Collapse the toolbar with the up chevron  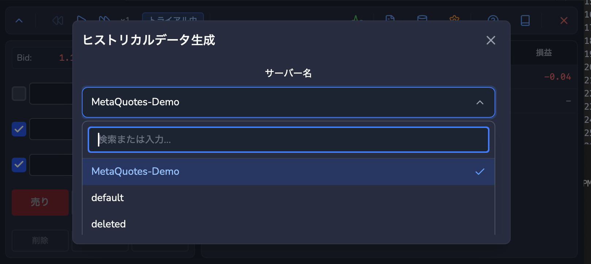[x=19, y=21]
